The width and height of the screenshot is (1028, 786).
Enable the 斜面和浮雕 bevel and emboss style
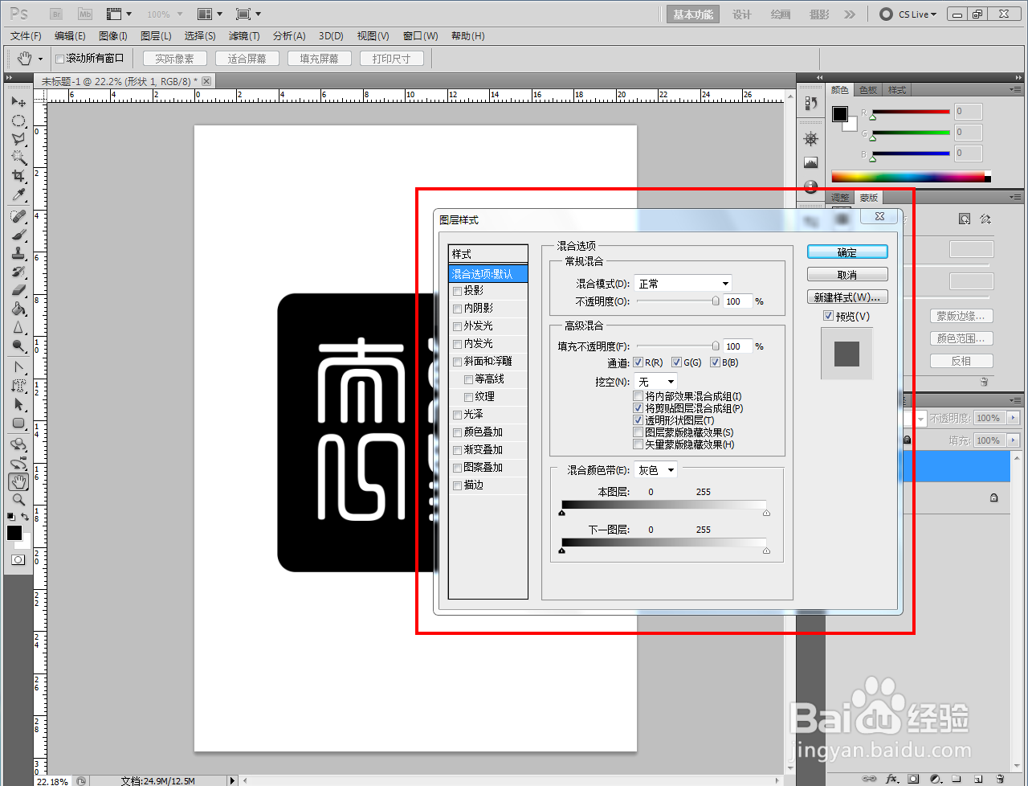457,362
